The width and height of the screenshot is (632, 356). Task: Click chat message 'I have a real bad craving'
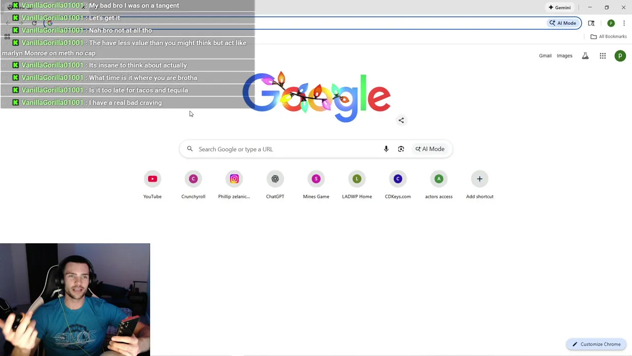coord(125,103)
